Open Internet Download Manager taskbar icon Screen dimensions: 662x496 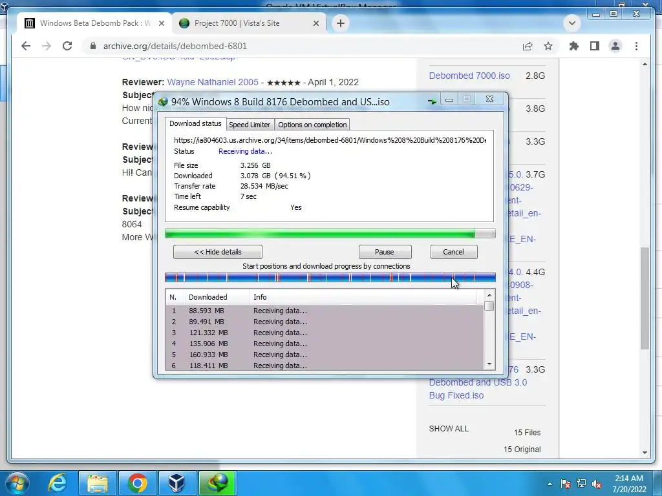point(217,483)
